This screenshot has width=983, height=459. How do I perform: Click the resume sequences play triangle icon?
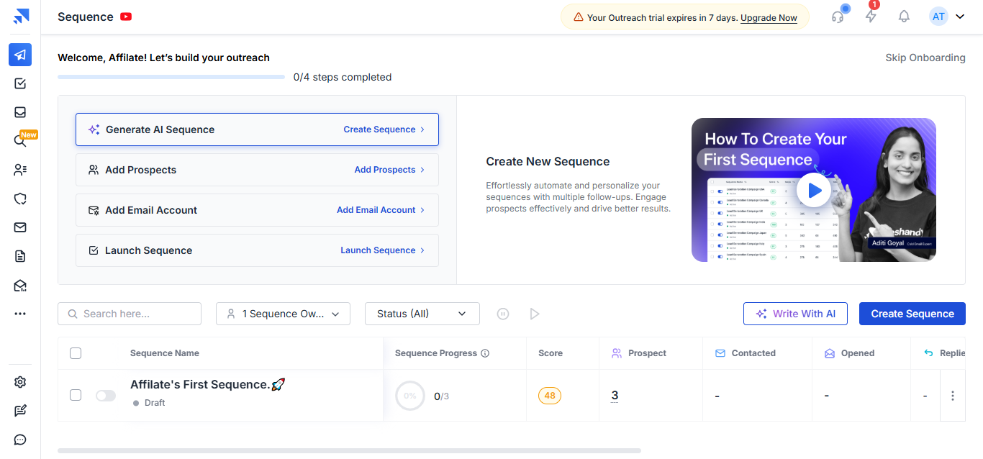(534, 314)
